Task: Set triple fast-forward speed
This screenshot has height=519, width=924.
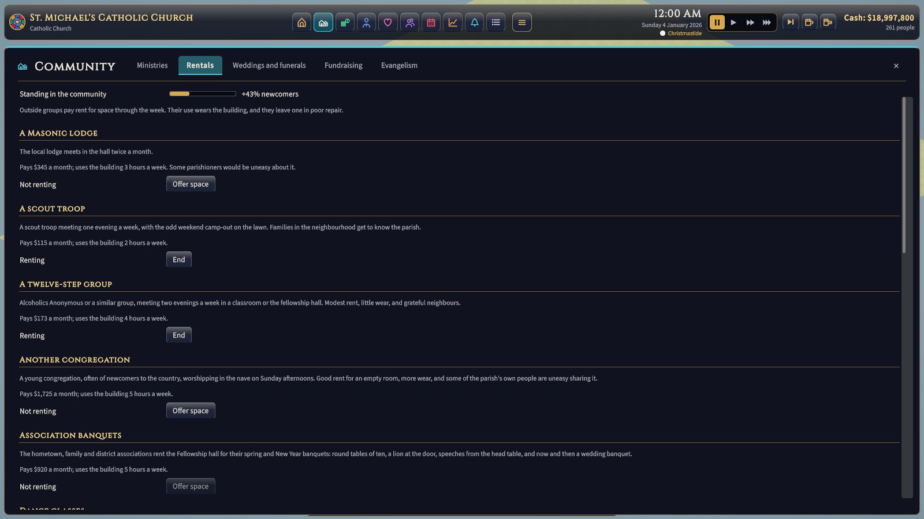Action: point(766,22)
